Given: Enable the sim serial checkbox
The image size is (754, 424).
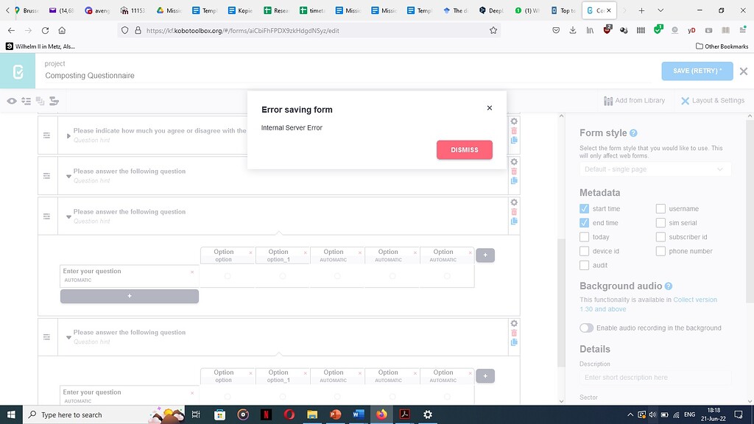Looking at the screenshot, I should [660, 222].
